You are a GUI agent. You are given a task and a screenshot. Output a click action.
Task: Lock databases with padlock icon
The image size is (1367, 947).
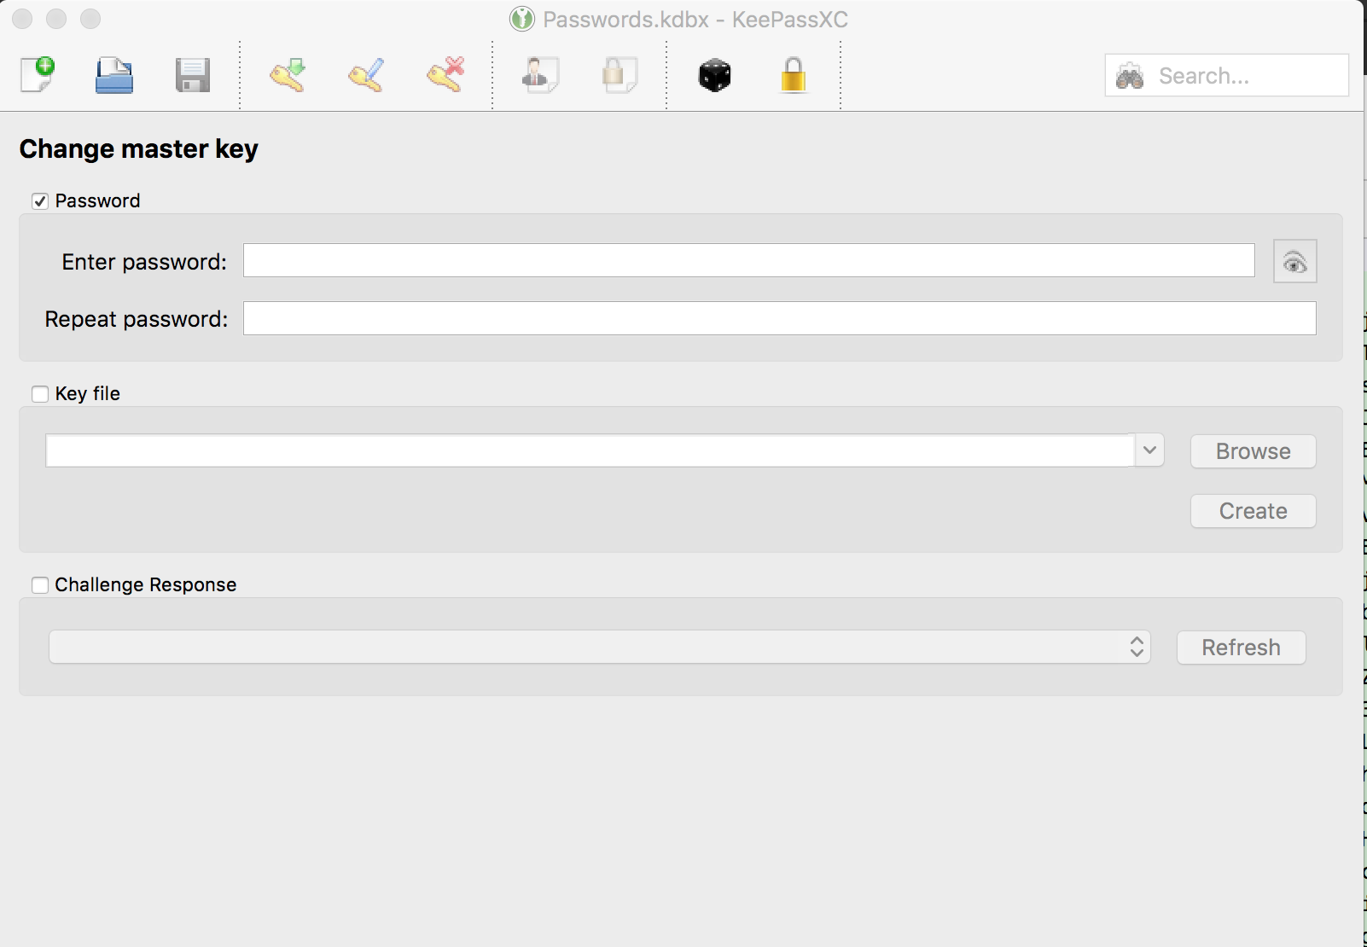pos(794,75)
